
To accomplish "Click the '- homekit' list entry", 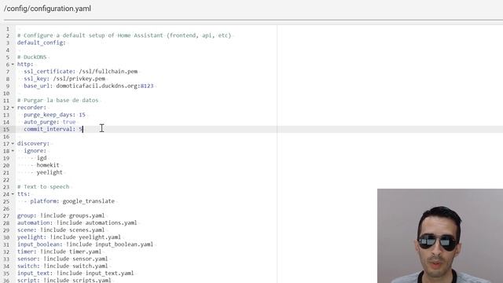I will point(45,165).
